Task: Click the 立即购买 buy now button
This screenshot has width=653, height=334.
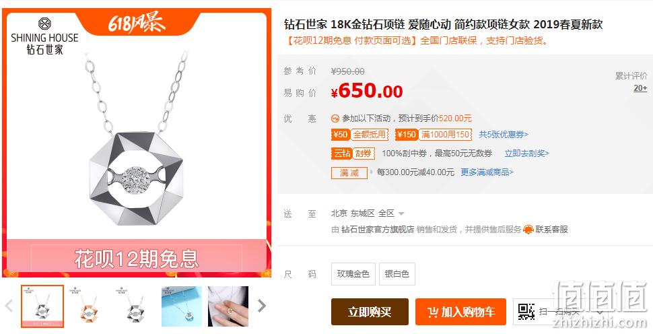Action: pyautogui.click(x=370, y=312)
